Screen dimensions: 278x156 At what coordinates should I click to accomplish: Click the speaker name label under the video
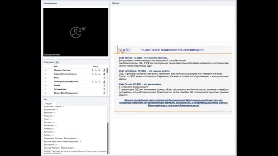52,55
